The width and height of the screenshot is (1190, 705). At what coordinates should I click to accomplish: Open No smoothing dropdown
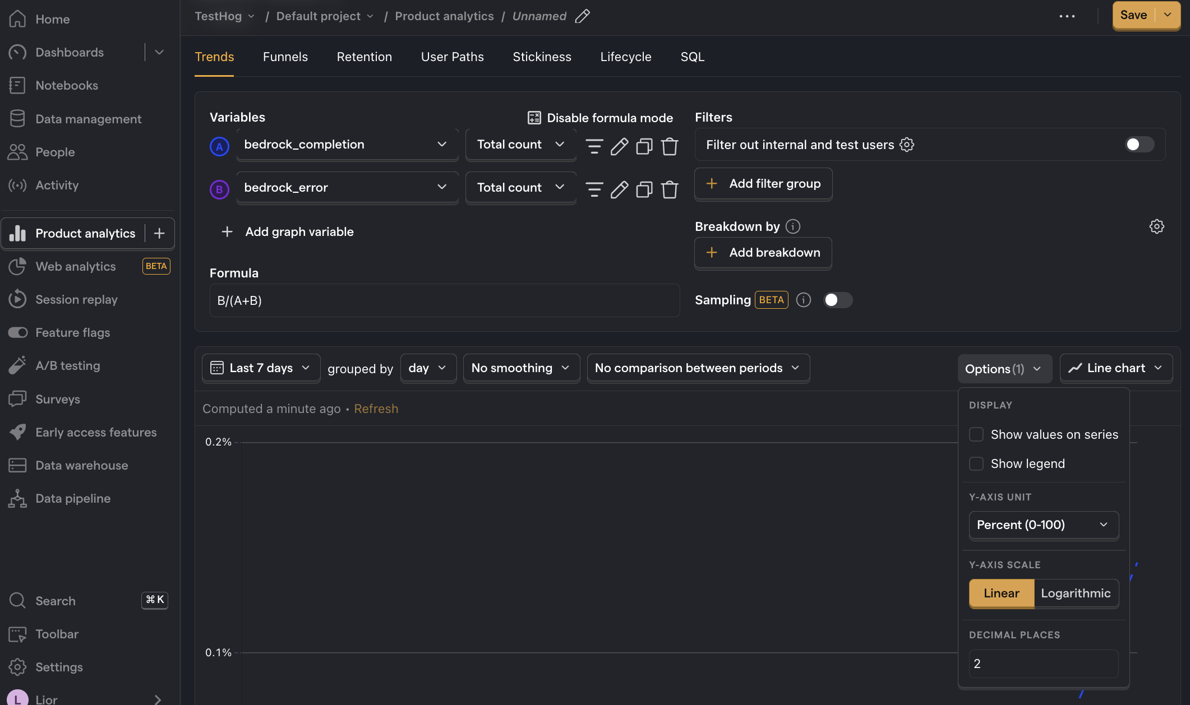[522, 368]
